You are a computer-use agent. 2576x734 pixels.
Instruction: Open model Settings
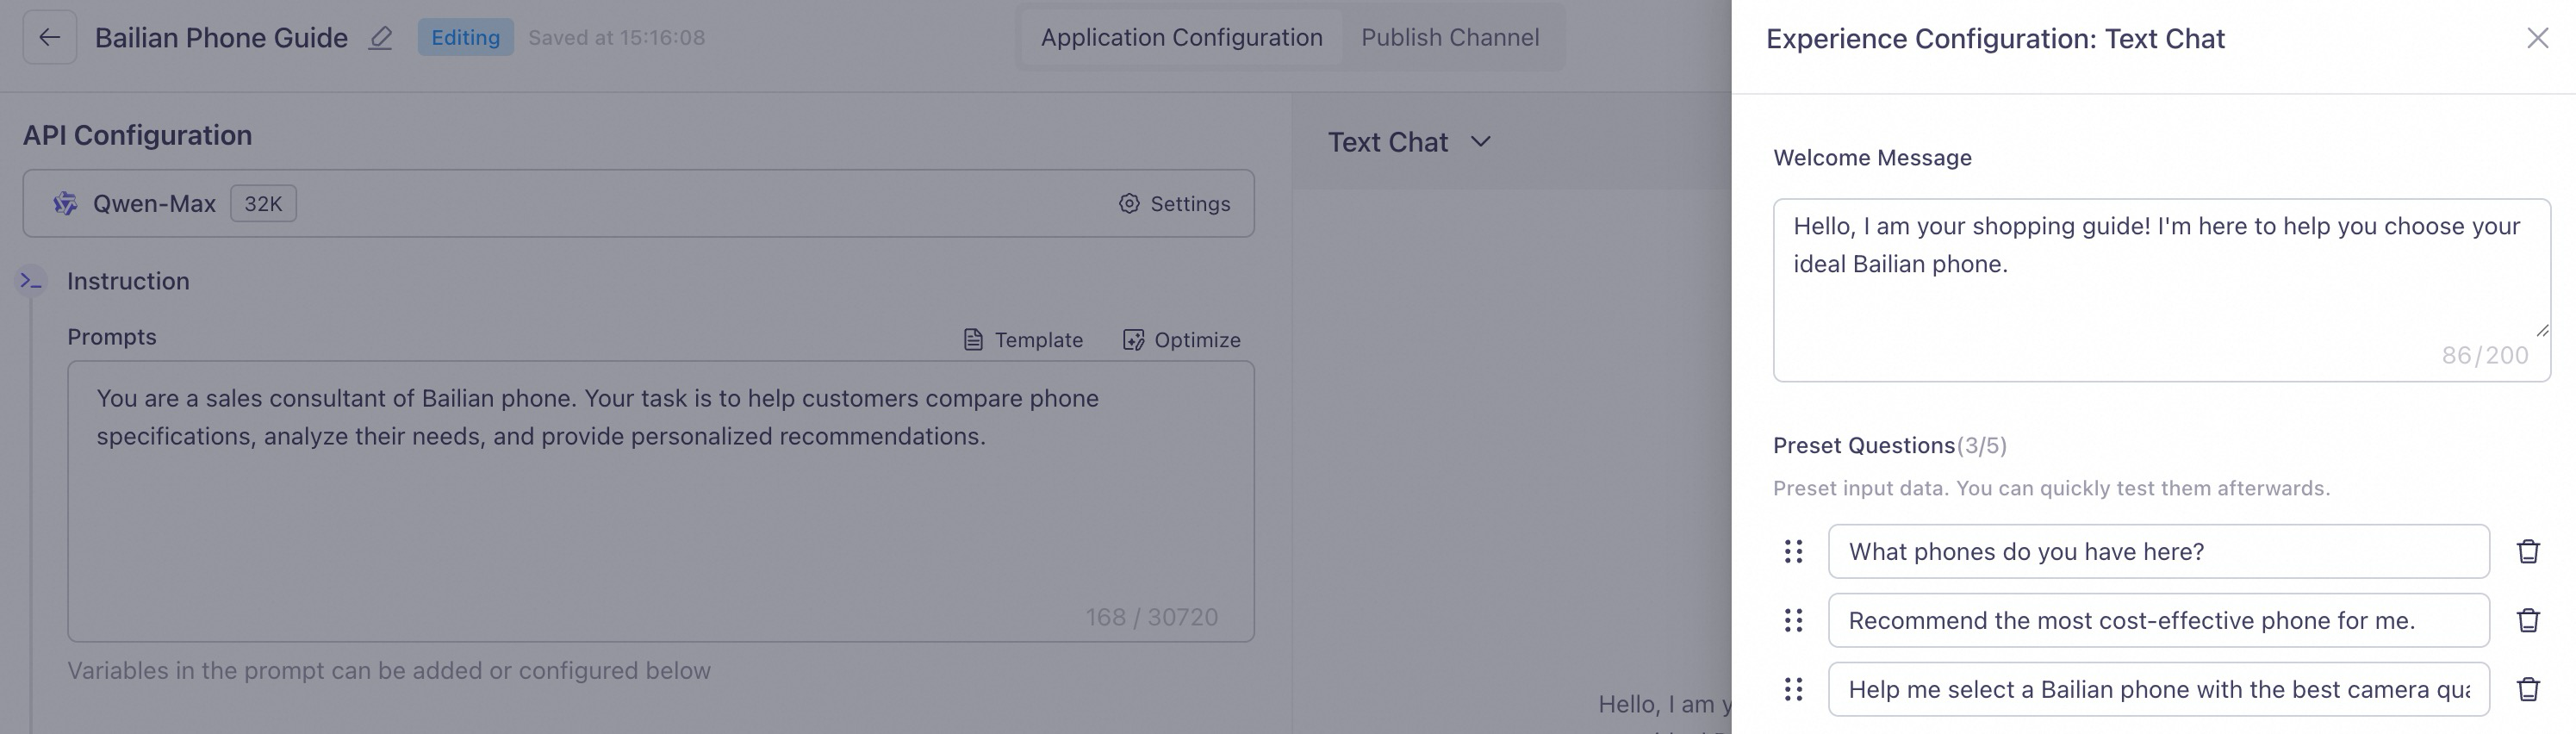click(1174, 203)
